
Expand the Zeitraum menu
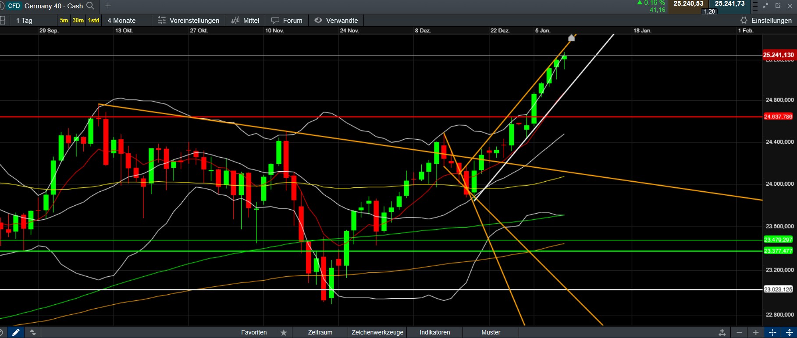[320, 332]
